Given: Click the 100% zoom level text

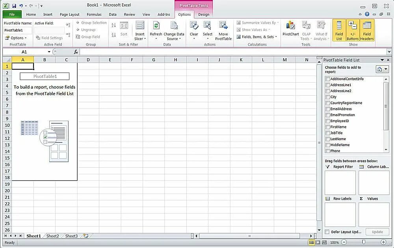Looking at the screenshot, I should 334,242.
